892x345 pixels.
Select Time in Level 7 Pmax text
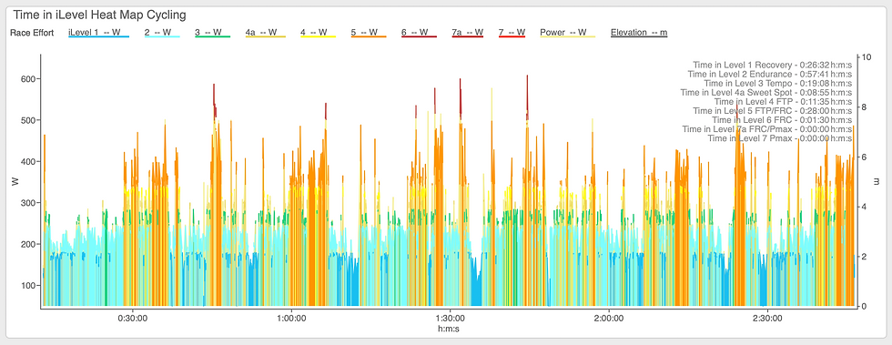780,138
